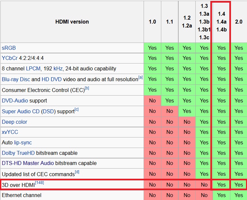Viewport: 247px width, 200px height.
Task: Follow the Super Audio CD link
Action: pos(21,112)
